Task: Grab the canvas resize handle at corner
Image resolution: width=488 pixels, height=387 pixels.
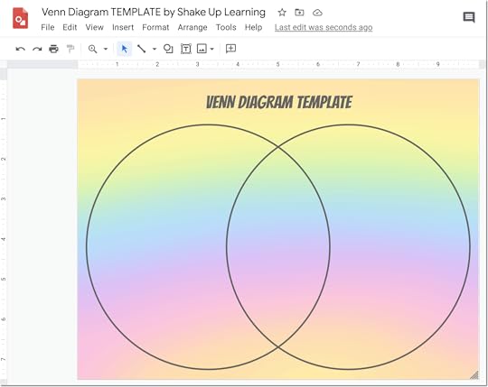Action: [x=474, y=375]
